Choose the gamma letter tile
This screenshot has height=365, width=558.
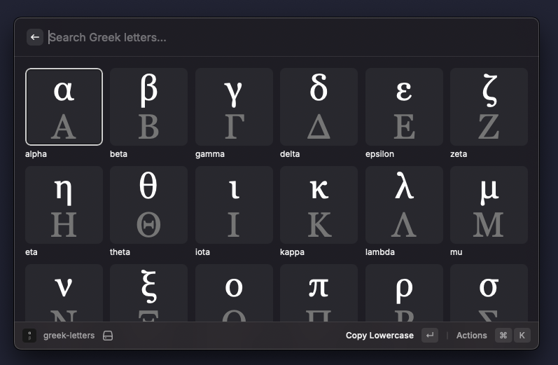coord(234,106)
